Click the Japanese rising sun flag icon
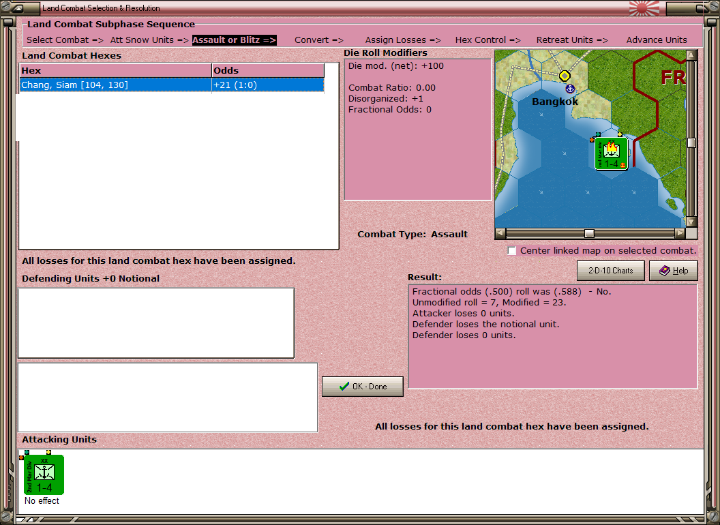 [644, 7]
